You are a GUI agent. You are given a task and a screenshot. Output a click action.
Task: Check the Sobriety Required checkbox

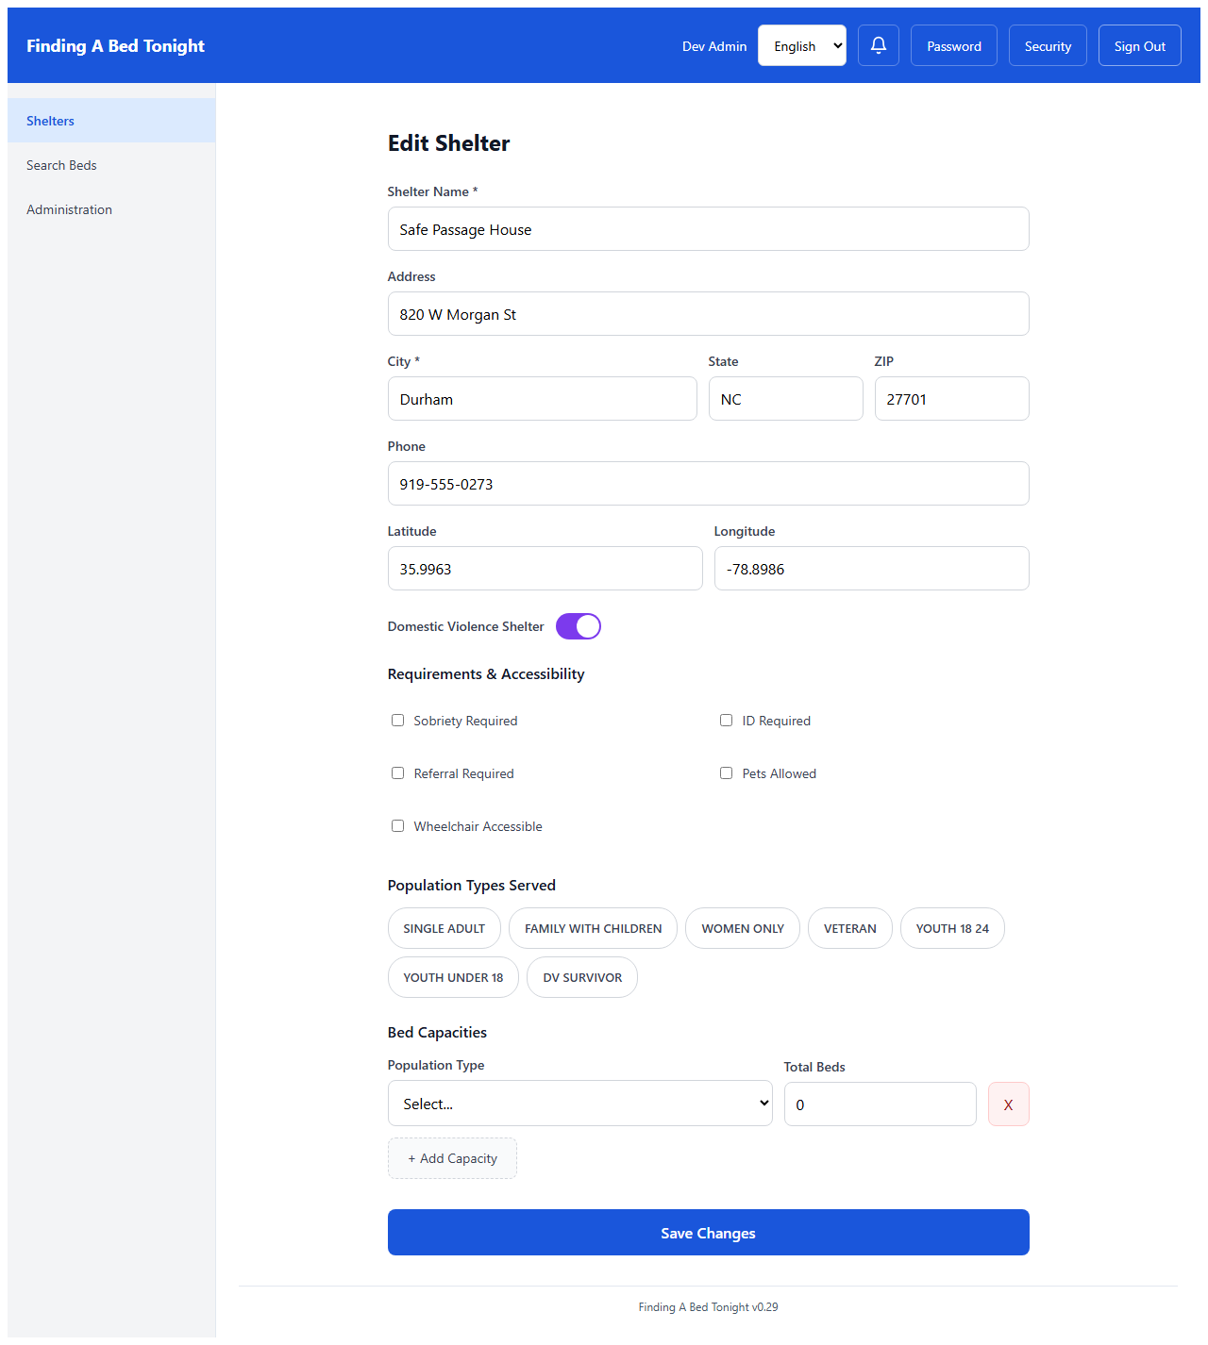397,720
